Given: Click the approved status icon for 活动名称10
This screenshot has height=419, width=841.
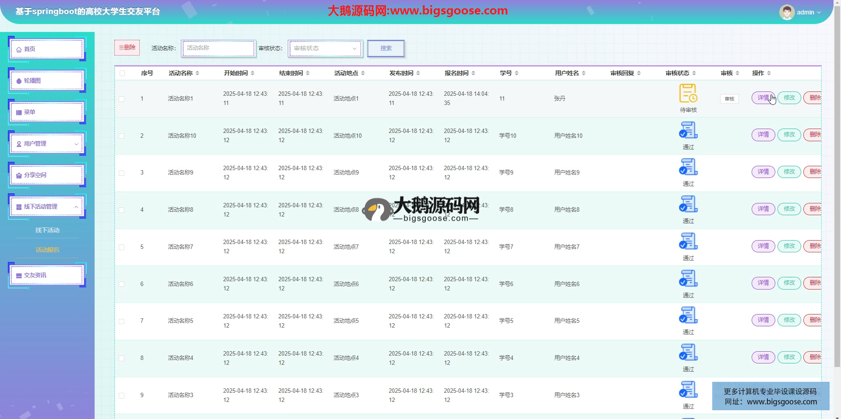Looking at the screenshot, I should [688, 130].
